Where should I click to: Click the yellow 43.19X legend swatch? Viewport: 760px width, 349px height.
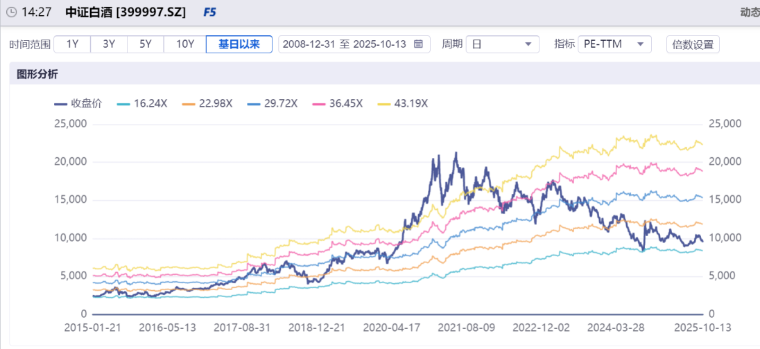384,103
